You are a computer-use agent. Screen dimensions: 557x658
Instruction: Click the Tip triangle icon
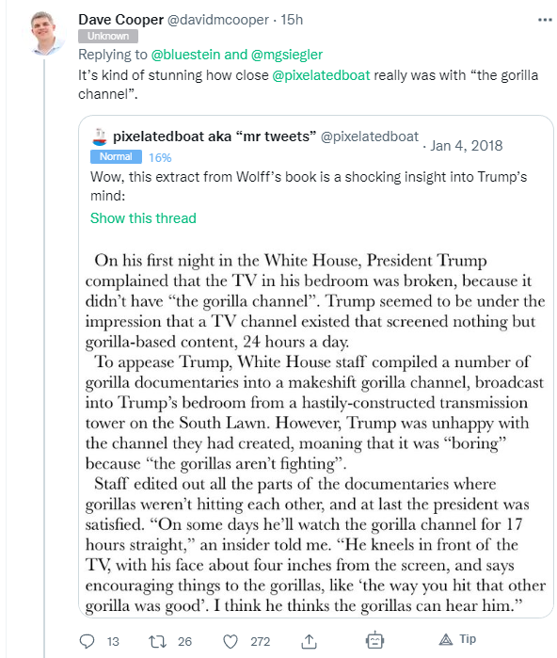pyautogui.click(x=446, y=639)
